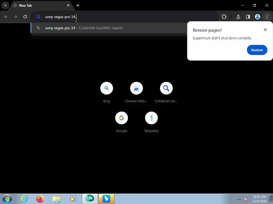Restore down the browser window

point(255,5)
